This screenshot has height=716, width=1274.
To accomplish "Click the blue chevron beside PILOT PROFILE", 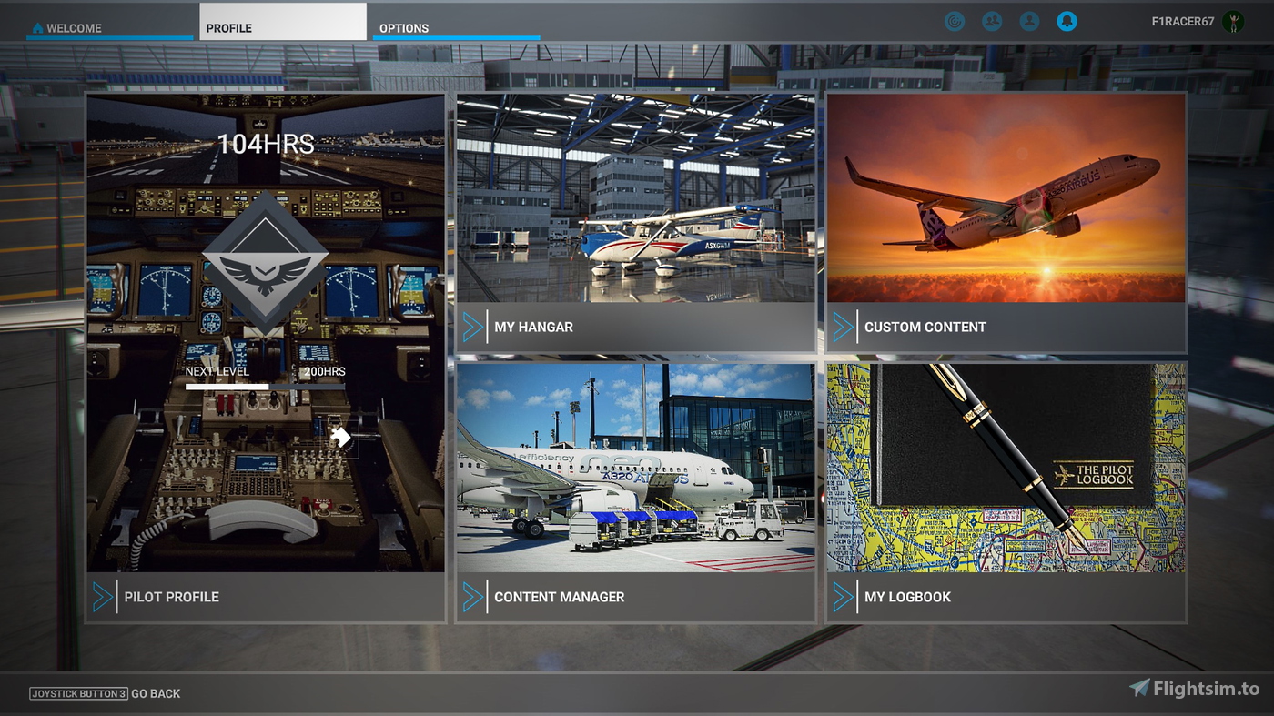I will click(102, 597).
